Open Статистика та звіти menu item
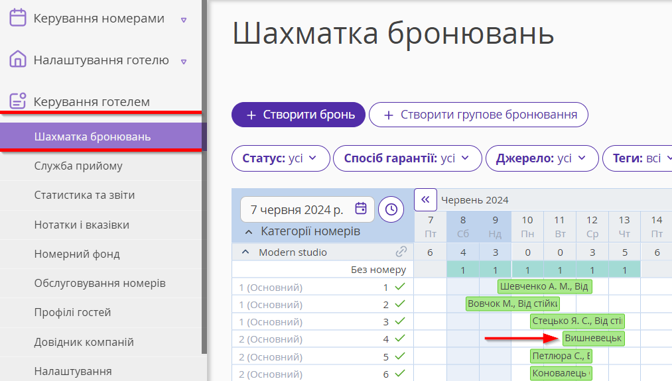 point(101,195)
